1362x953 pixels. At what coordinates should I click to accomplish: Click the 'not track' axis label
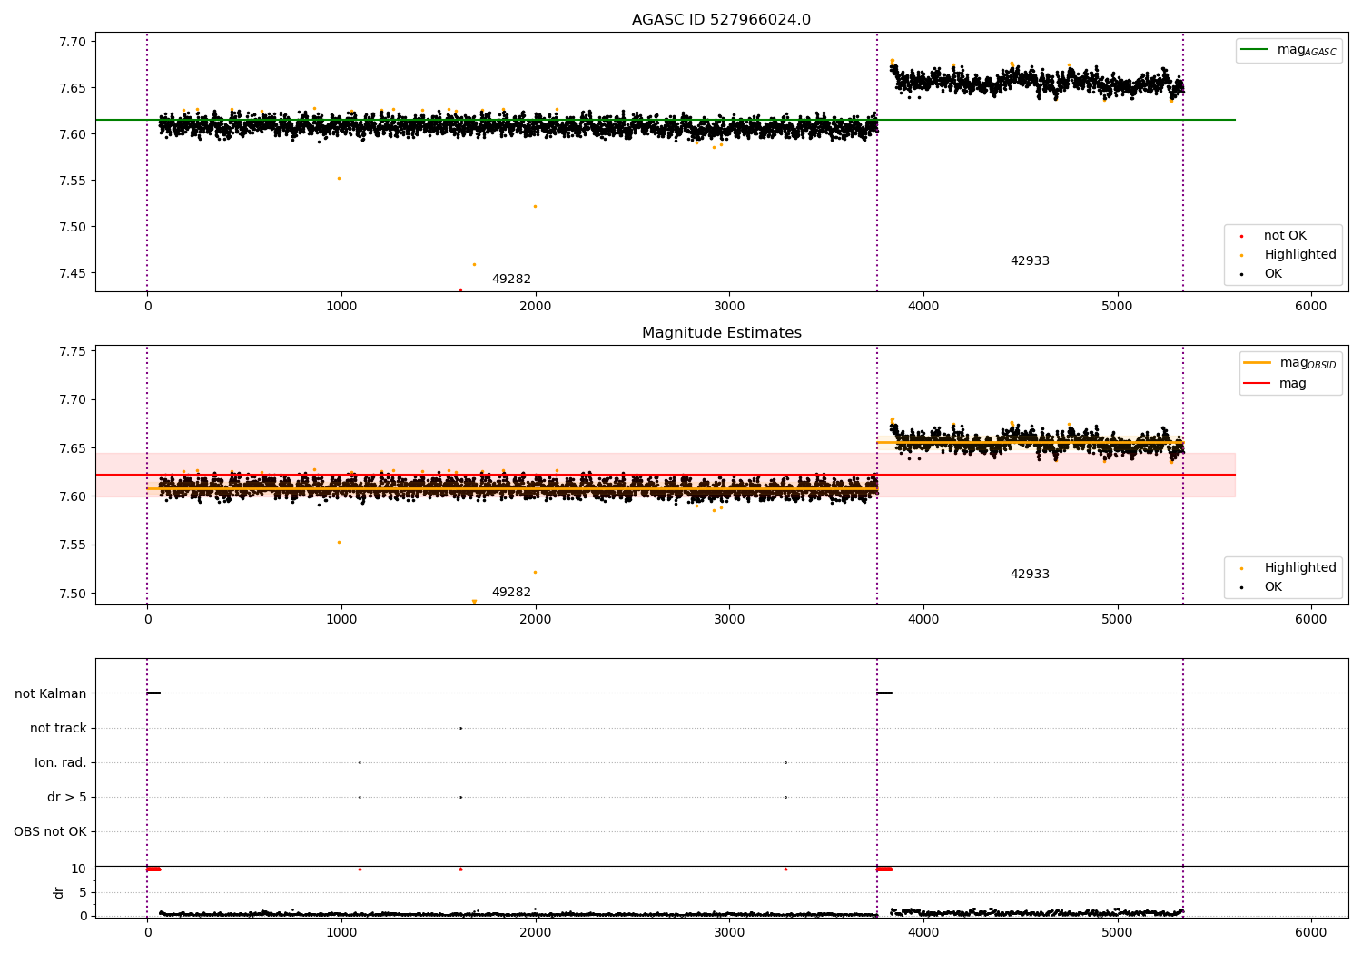pos(58,728)
